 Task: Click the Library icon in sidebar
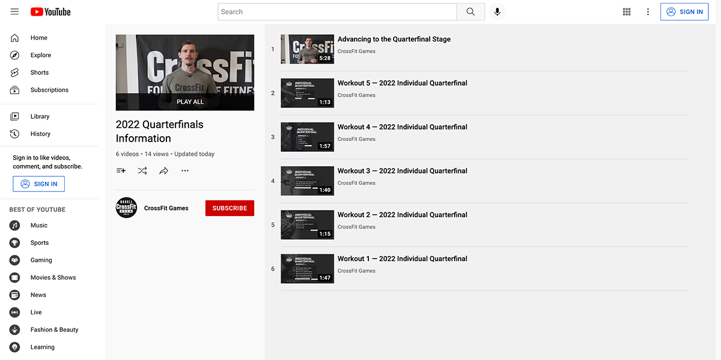click(x=15, y=116)
